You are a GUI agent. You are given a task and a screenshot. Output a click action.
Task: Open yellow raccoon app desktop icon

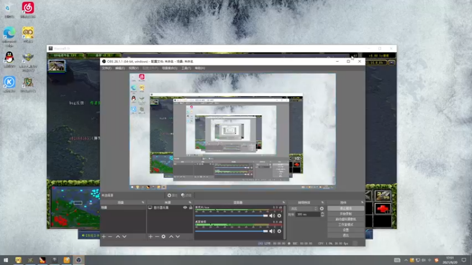(x=28, y=35)
